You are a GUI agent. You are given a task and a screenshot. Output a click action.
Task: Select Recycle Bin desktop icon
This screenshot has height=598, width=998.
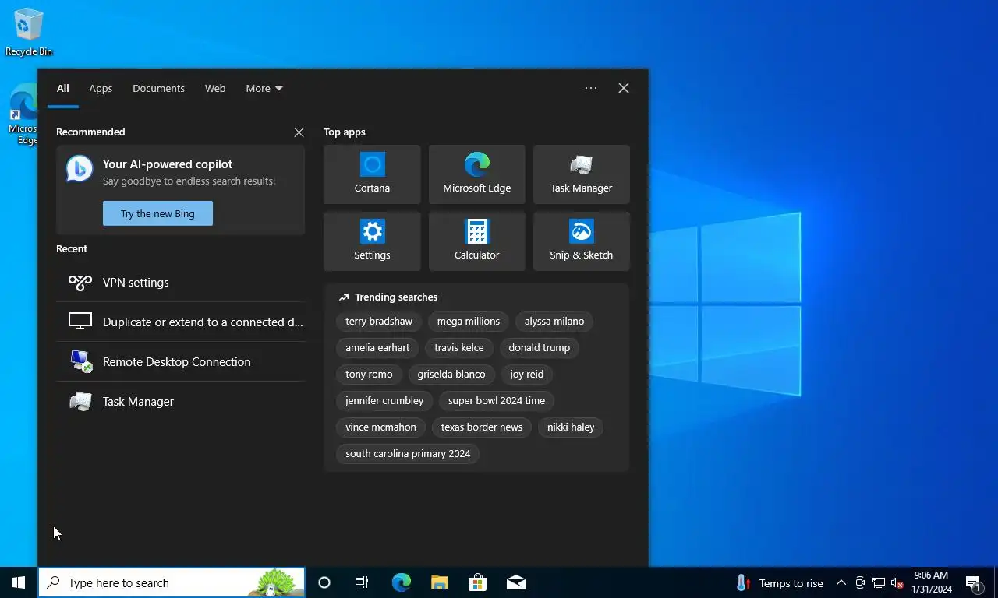(x=28, y=32)
